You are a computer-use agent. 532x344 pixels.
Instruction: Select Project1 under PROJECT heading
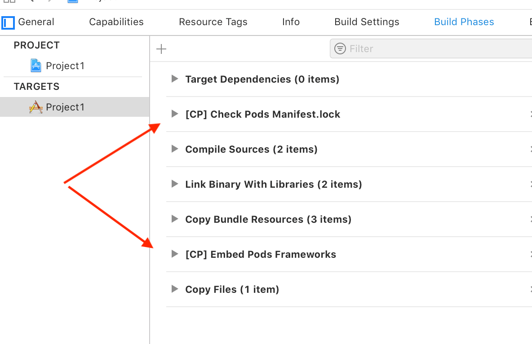(x=65, y=66)
